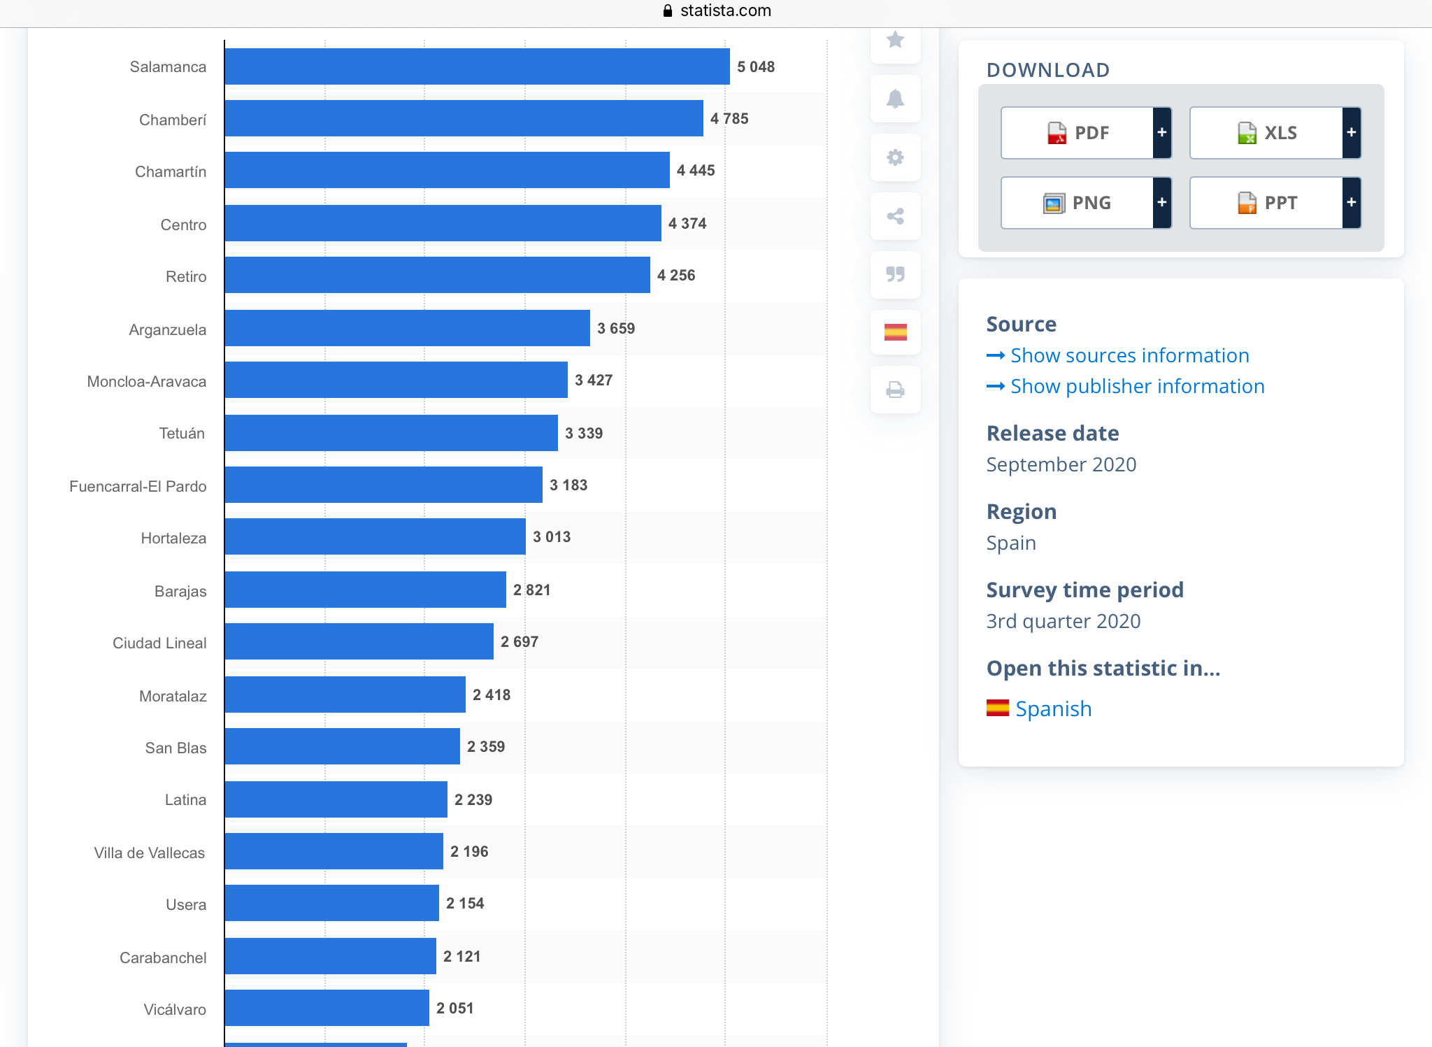Viewport: 1432px width, 1047px height.
Task: Expand the plus next to PNG
Action: [1161, 202]
